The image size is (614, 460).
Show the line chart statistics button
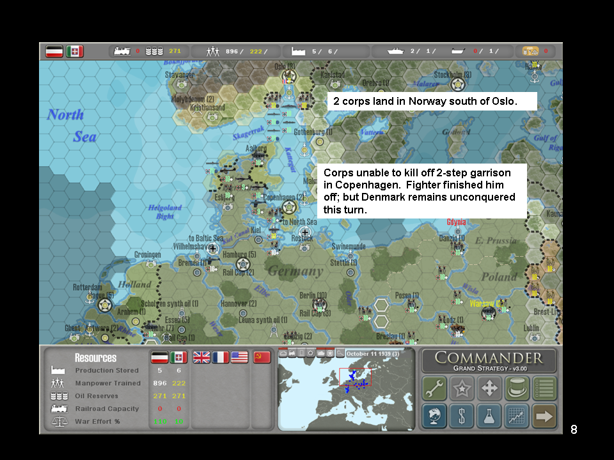tap(517, 416)
